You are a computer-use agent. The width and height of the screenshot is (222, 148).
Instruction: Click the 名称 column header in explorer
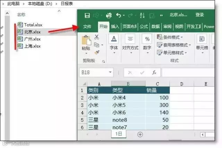[x=21, y=15]
